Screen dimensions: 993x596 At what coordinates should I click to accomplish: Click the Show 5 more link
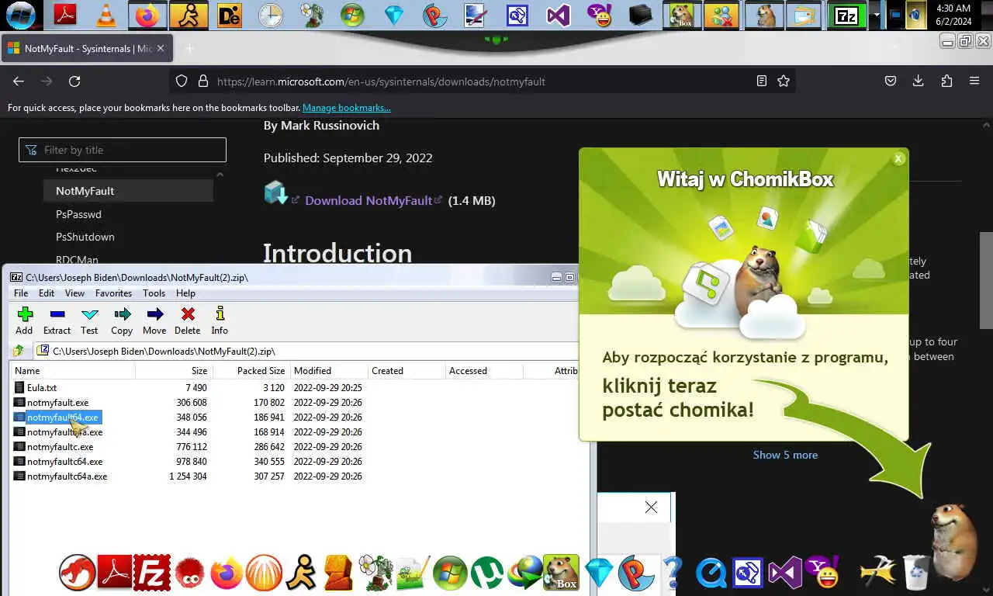point(785,455)
